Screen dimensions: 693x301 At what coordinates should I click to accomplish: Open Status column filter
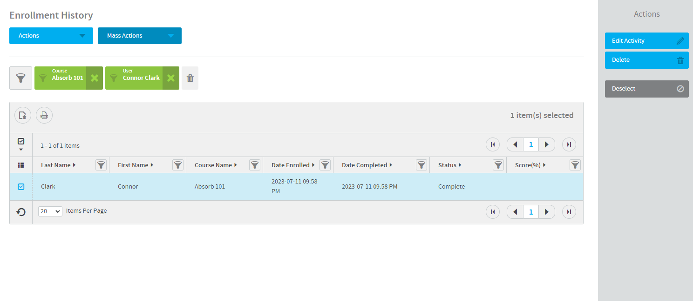[498, 165]
